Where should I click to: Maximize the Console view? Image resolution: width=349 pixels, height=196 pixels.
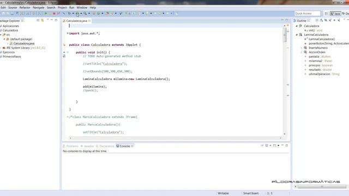tap(287, 145)
